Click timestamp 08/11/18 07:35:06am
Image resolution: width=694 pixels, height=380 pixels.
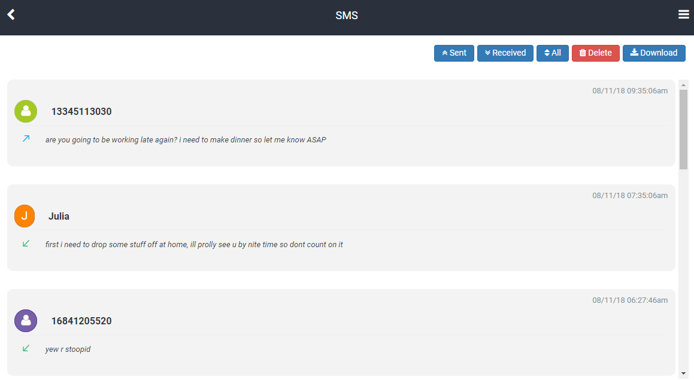(x=630, y=196)
